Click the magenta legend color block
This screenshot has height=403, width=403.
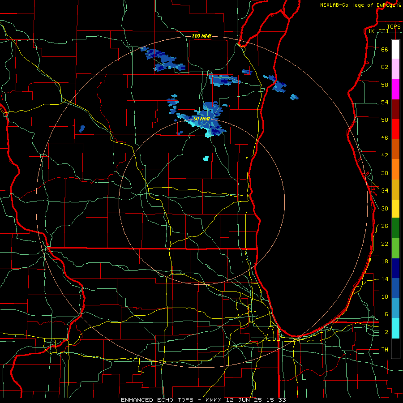pos(395,89)
